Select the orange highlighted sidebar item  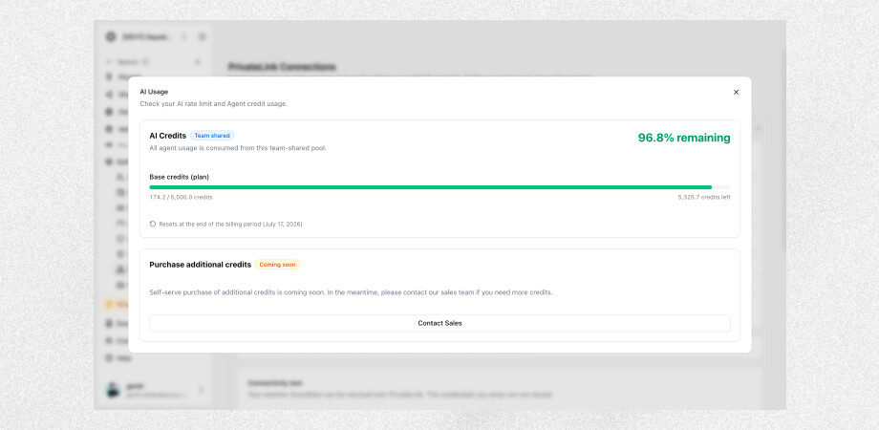[117, 304]
